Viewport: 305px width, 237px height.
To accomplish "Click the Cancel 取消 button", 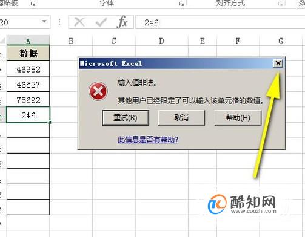I will click(x=181, y=118).
